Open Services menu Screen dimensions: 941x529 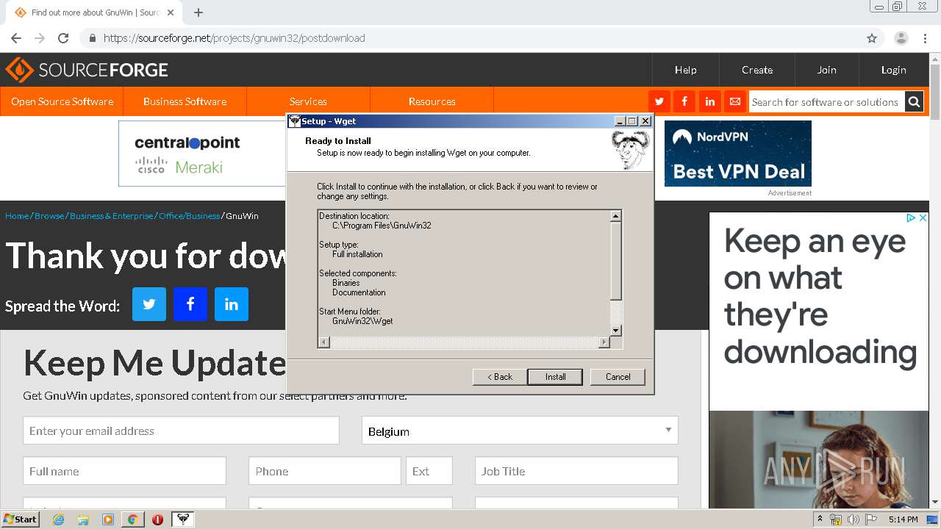click(308, 101)
